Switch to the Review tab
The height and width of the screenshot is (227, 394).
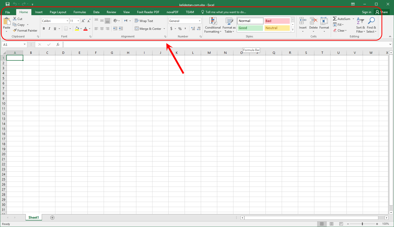point(111,12)
